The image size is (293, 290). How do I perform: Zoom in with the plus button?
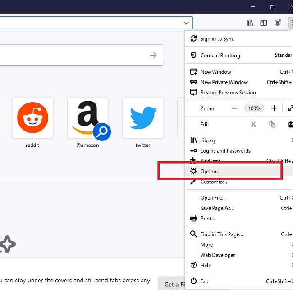click(x=274, y=108)
